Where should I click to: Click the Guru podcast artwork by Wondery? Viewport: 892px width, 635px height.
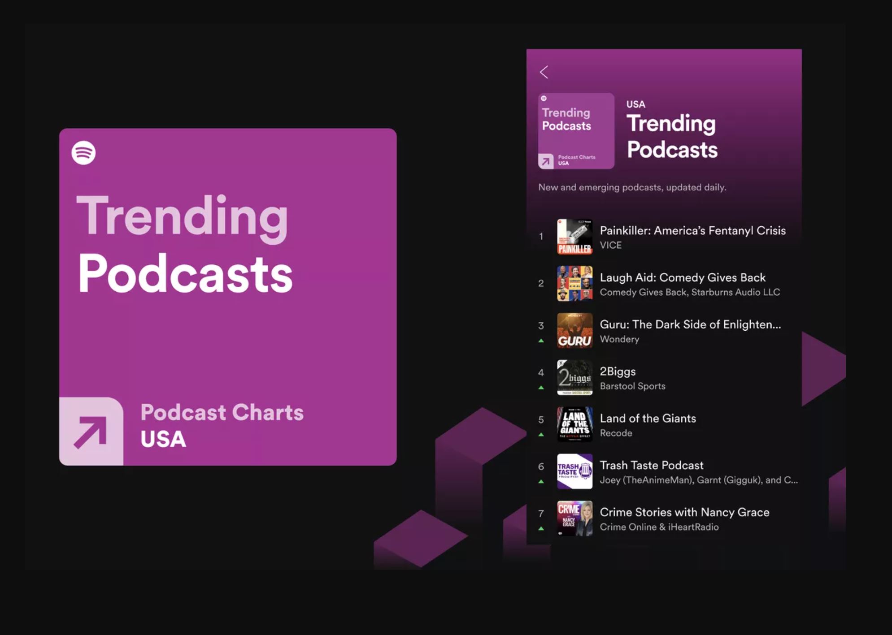tap(574, 331)
